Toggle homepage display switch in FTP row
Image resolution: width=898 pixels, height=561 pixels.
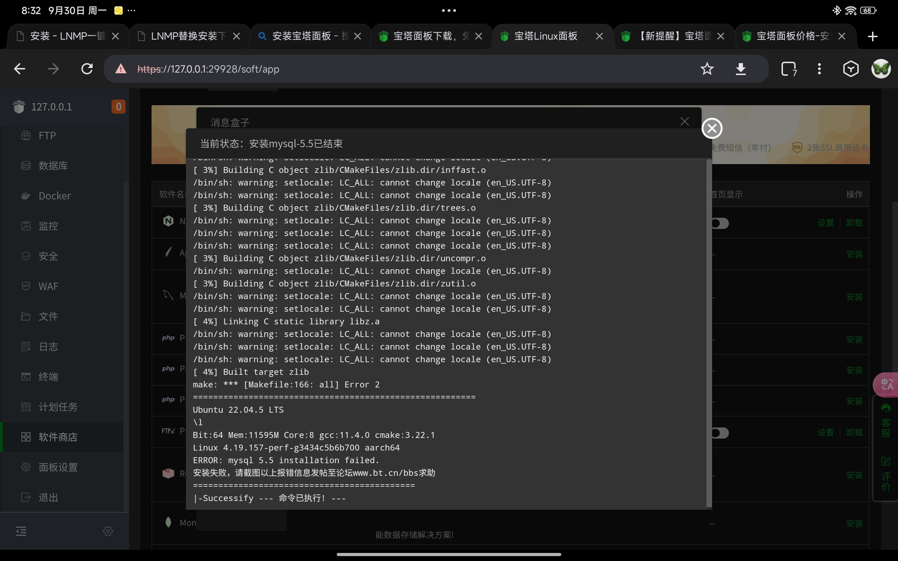coord(719,433)
